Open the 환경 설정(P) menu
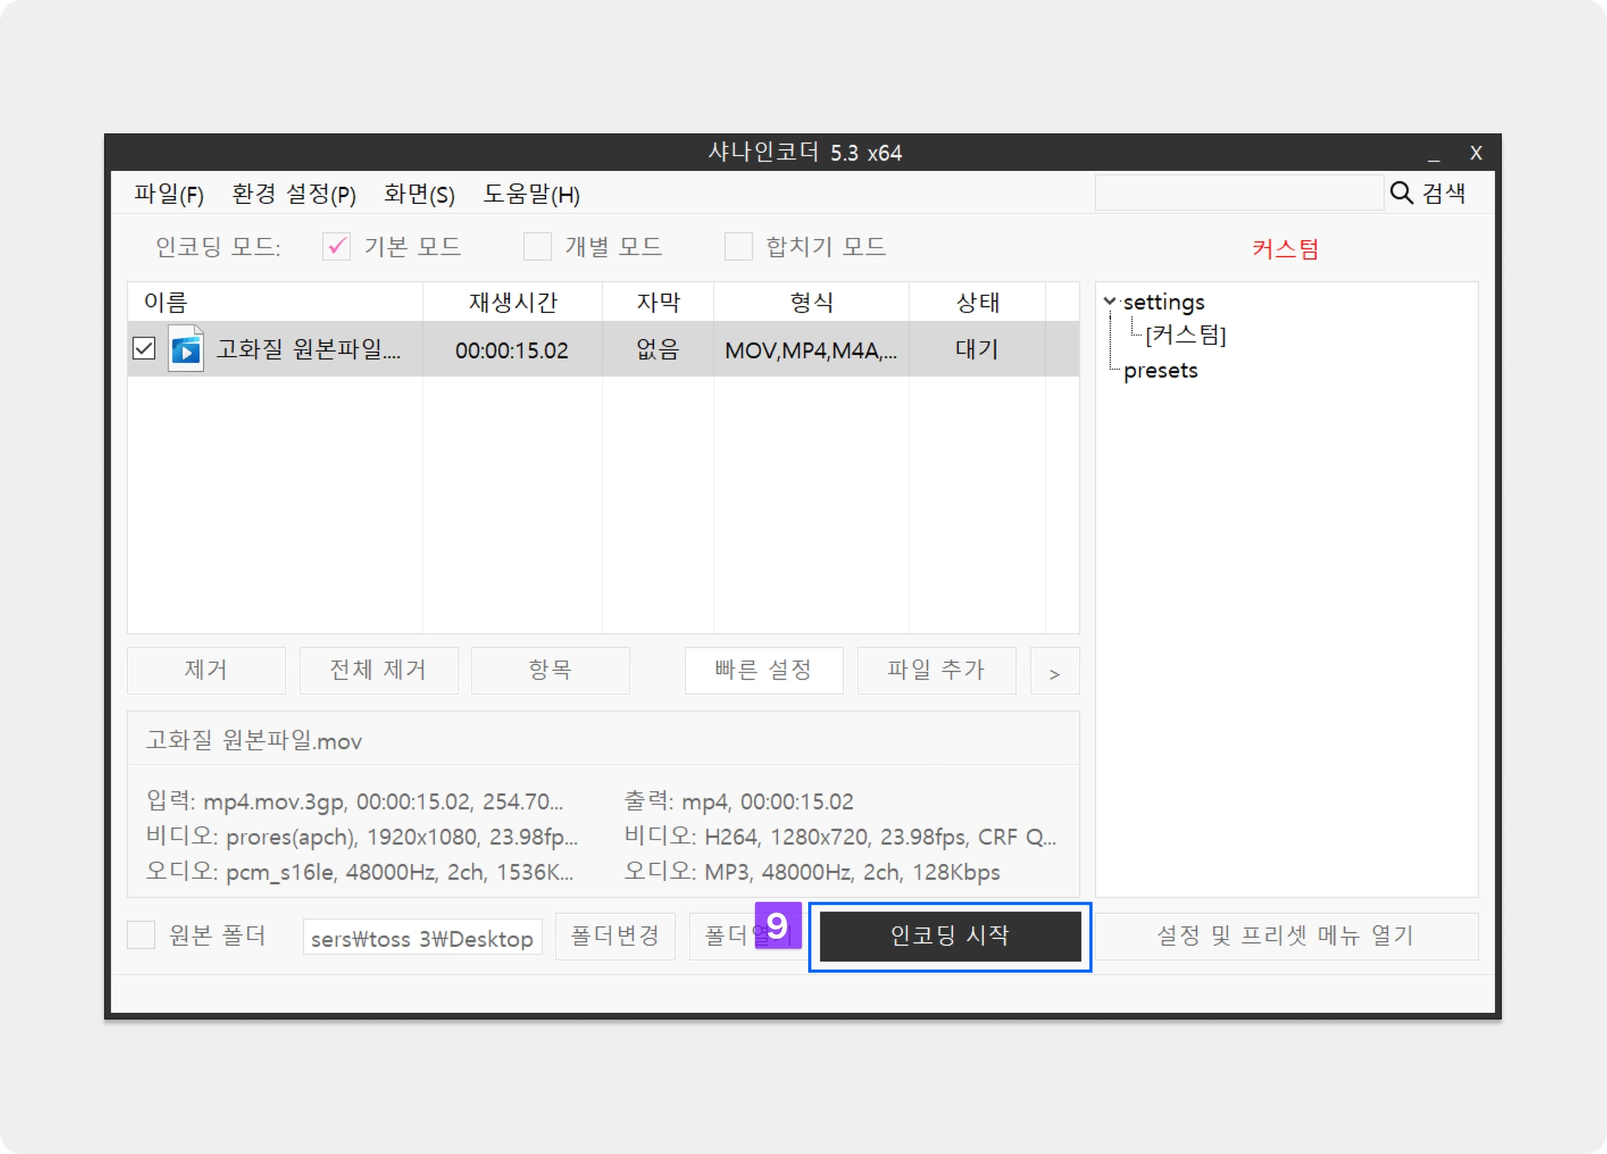Viewport: 1607px width, 1154px height. pyautogui.click(x=293, y=194)
